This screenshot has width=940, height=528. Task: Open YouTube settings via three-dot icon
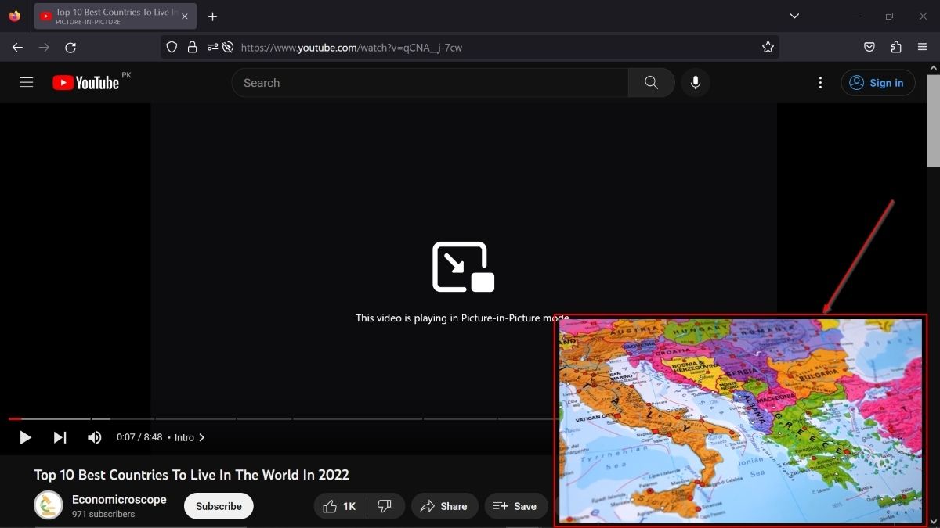pyautogui.click(x=820, y=82)
